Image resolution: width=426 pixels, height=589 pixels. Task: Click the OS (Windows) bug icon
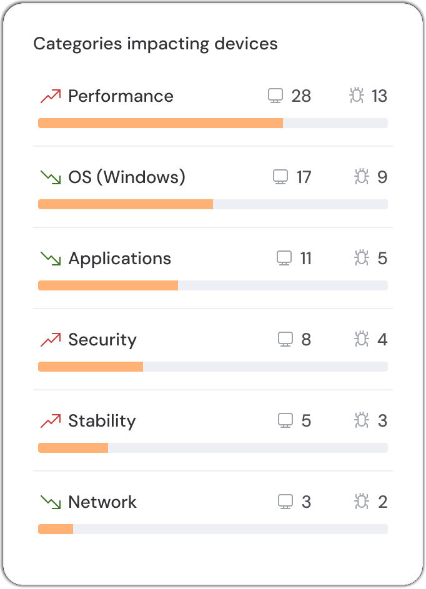362,177
